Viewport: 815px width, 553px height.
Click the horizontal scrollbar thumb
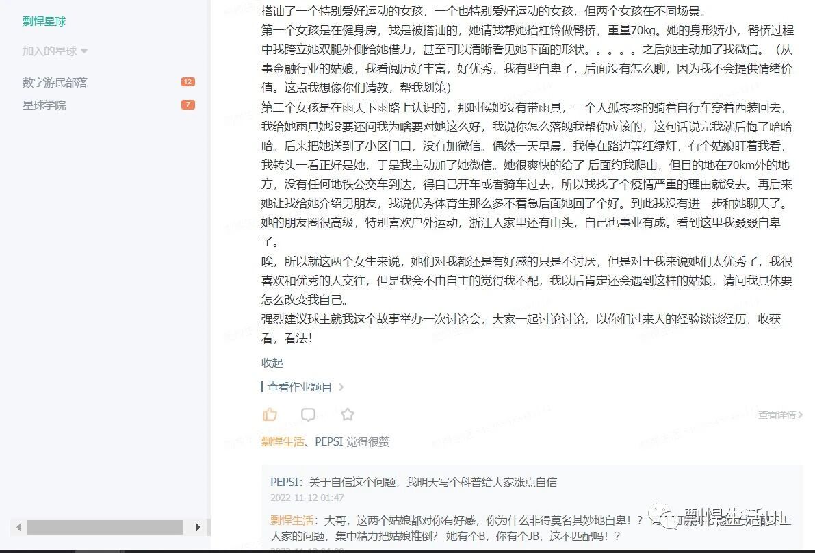tap(105, 527)
